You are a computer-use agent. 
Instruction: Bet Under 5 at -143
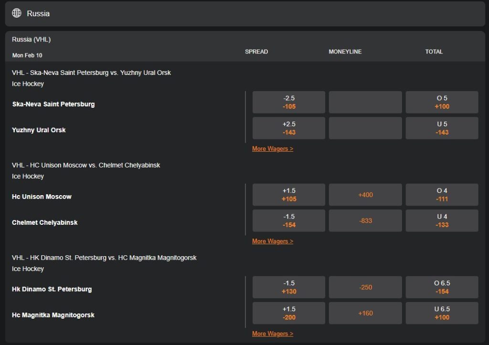pos(442,128)
